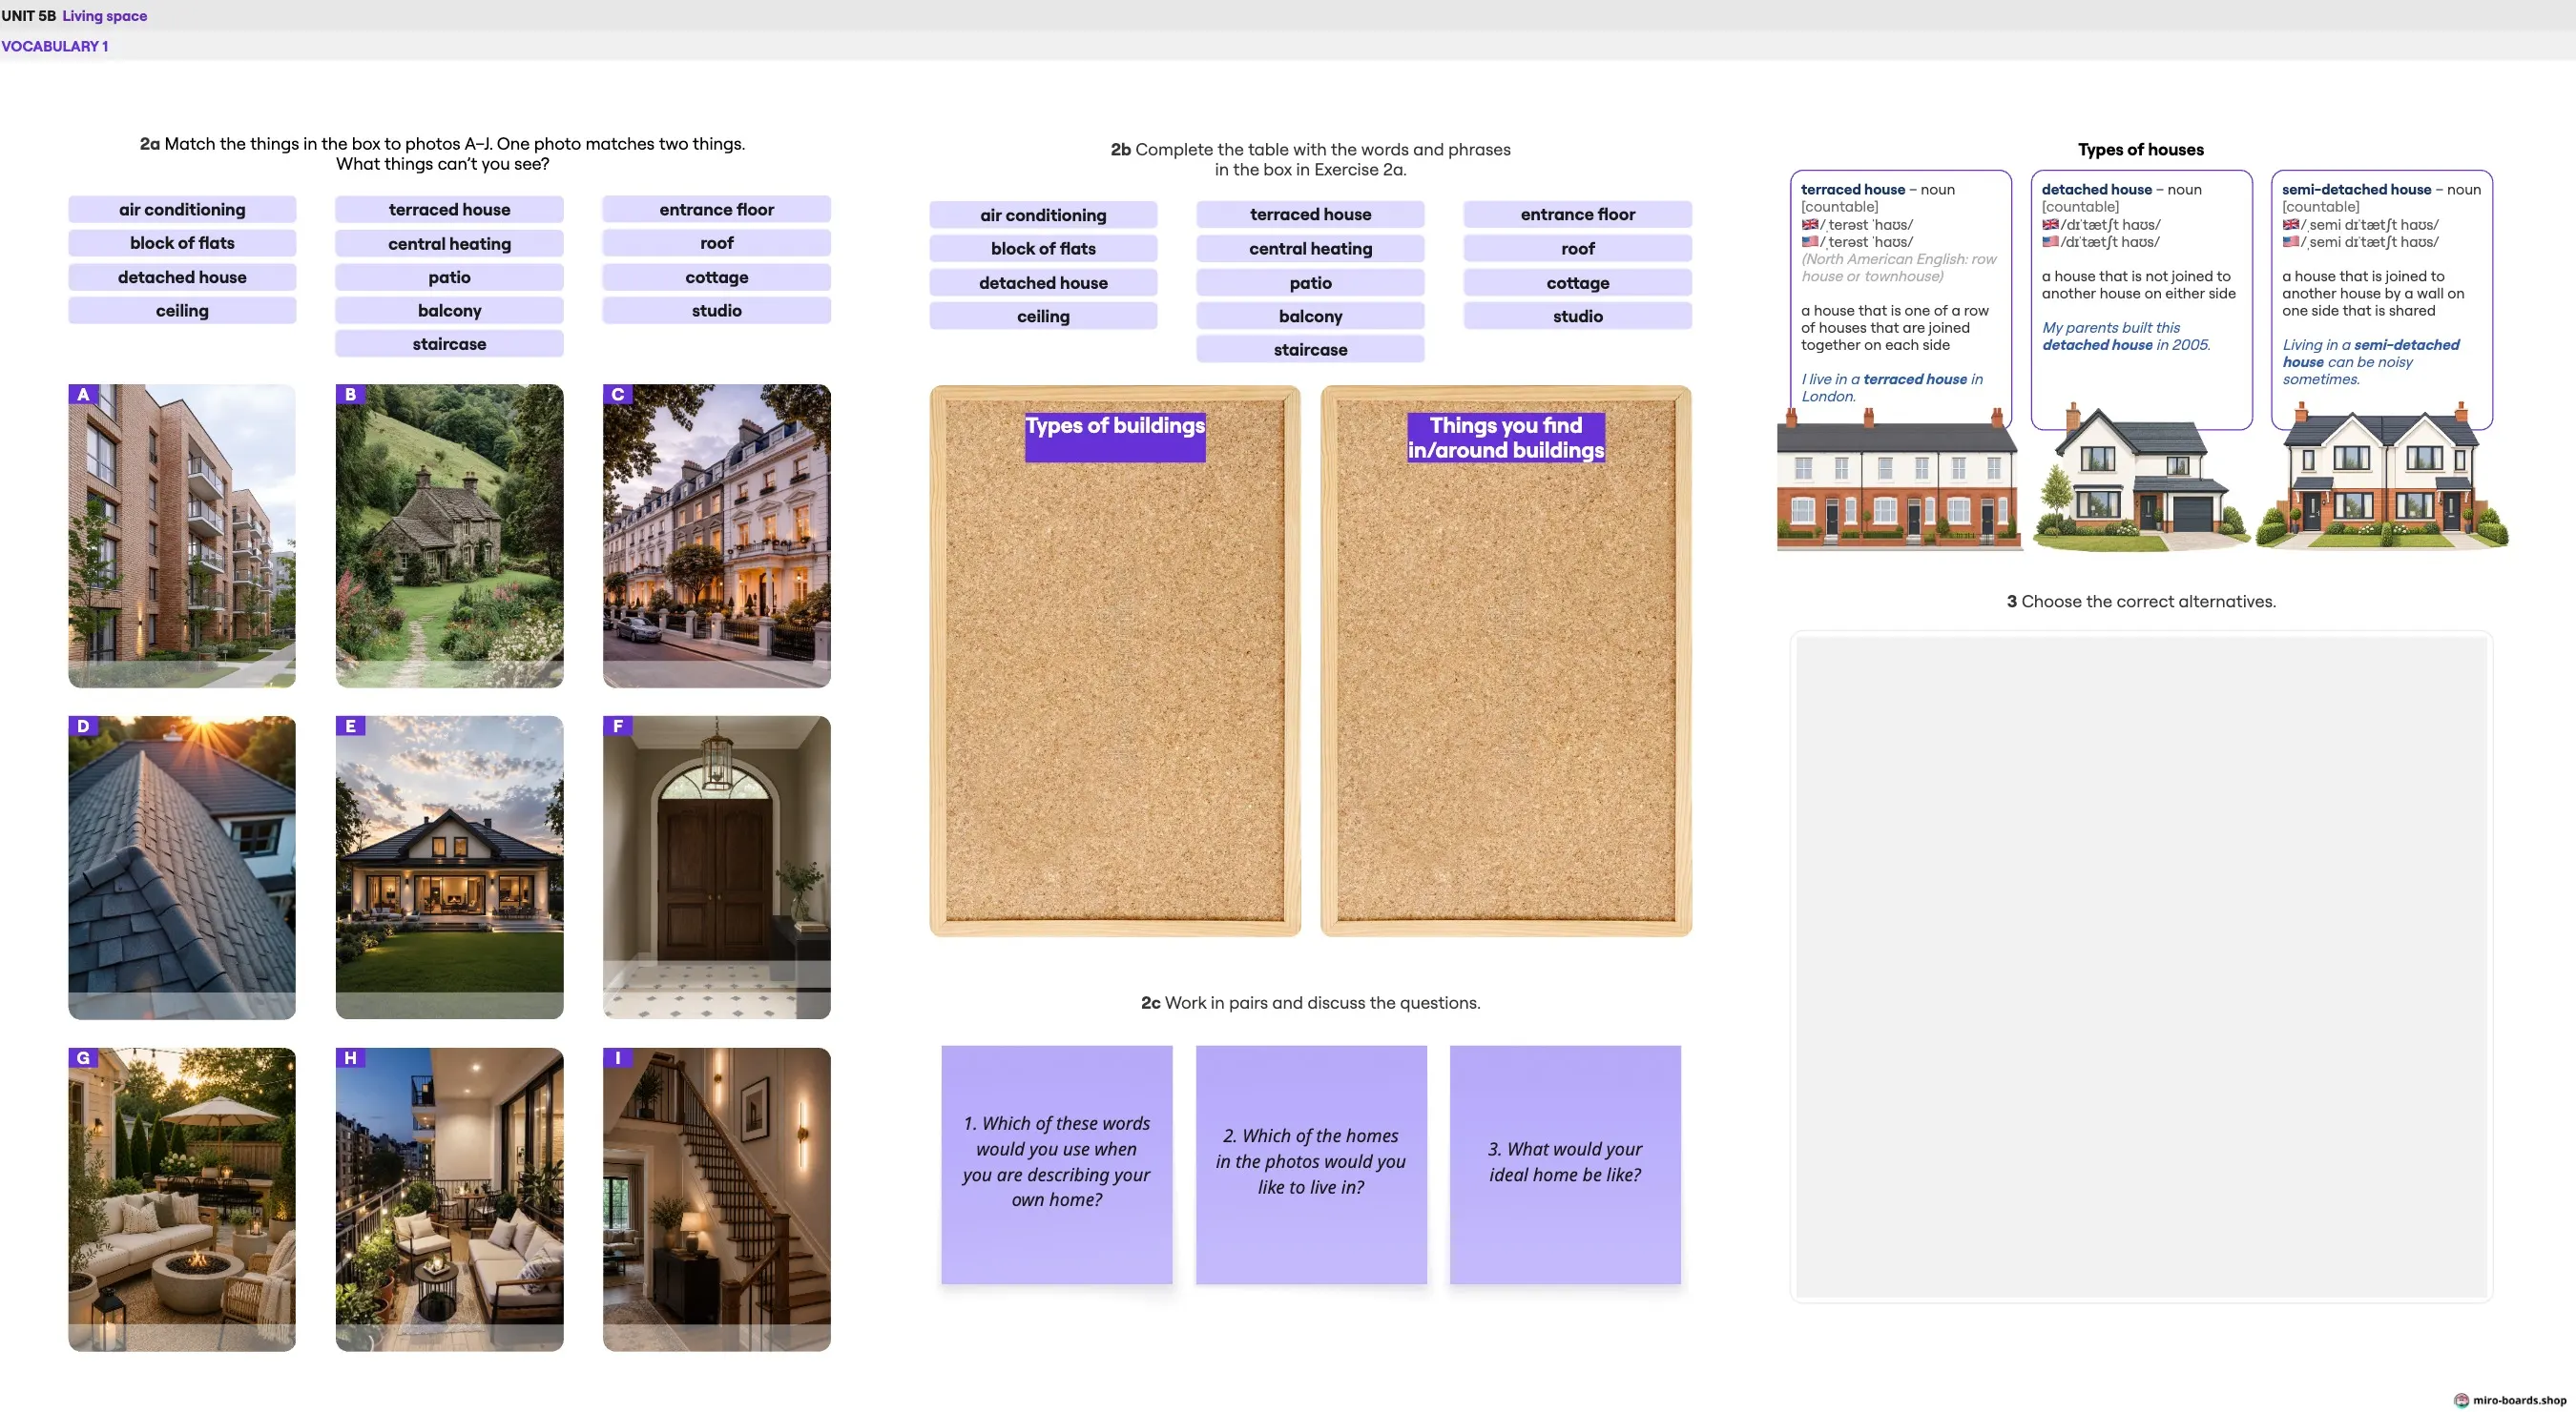
Task: Click the 'Types of houses' heading
Action: coord(2141,150)
